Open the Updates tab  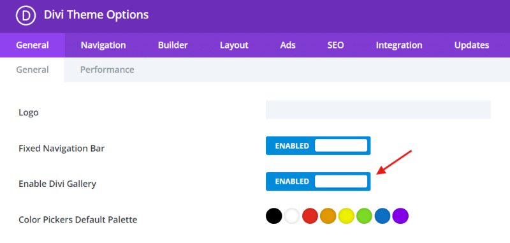[x=471, y=45]
